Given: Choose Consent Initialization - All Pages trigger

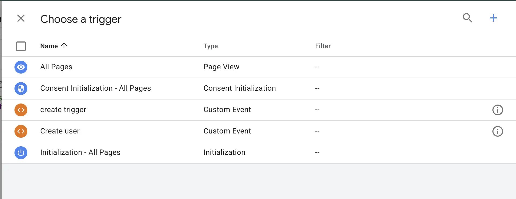Looking at the screenshot, I should point(259,89).
